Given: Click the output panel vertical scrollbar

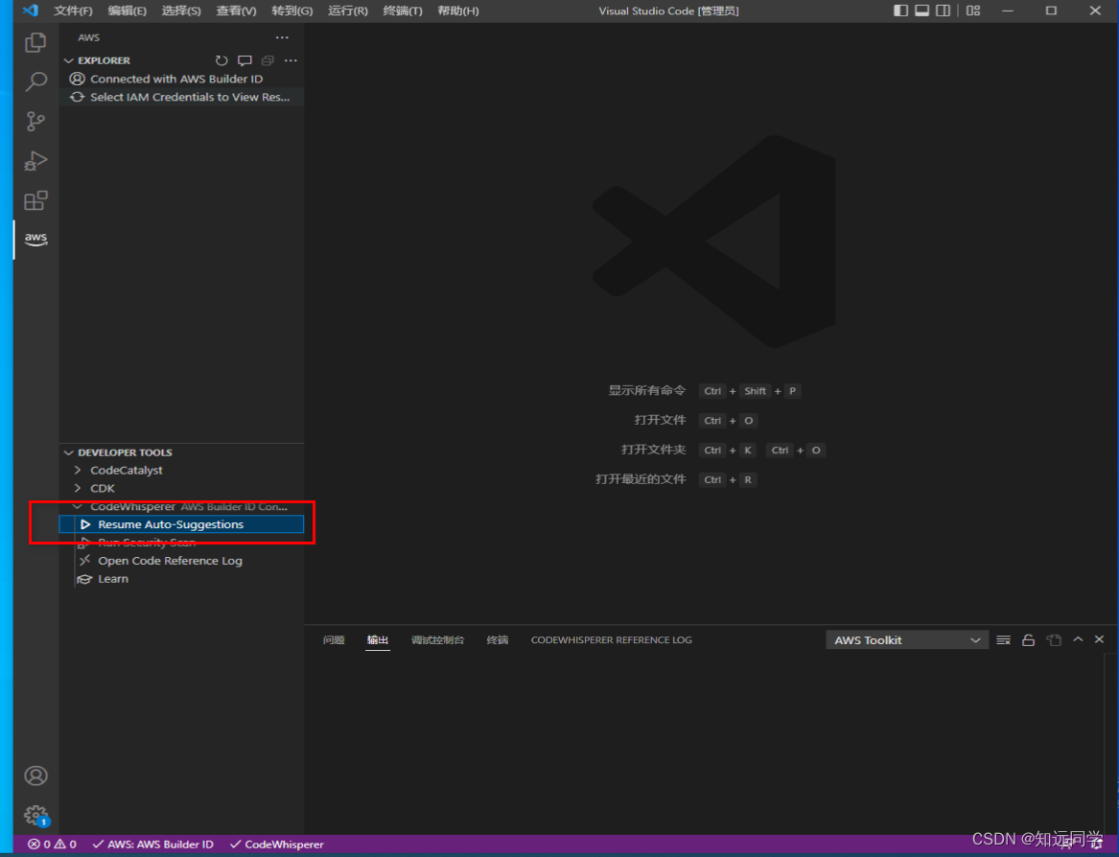Looking at the screenshot, I should click(x=1109, y=742).
